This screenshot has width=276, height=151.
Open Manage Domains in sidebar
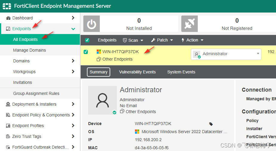point(40,50)
